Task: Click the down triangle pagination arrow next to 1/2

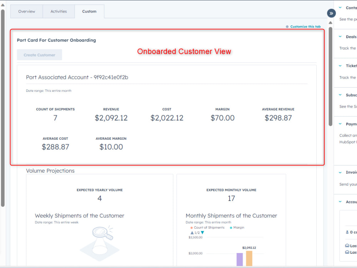Action: pyautogui.click(x=202, y=232)
